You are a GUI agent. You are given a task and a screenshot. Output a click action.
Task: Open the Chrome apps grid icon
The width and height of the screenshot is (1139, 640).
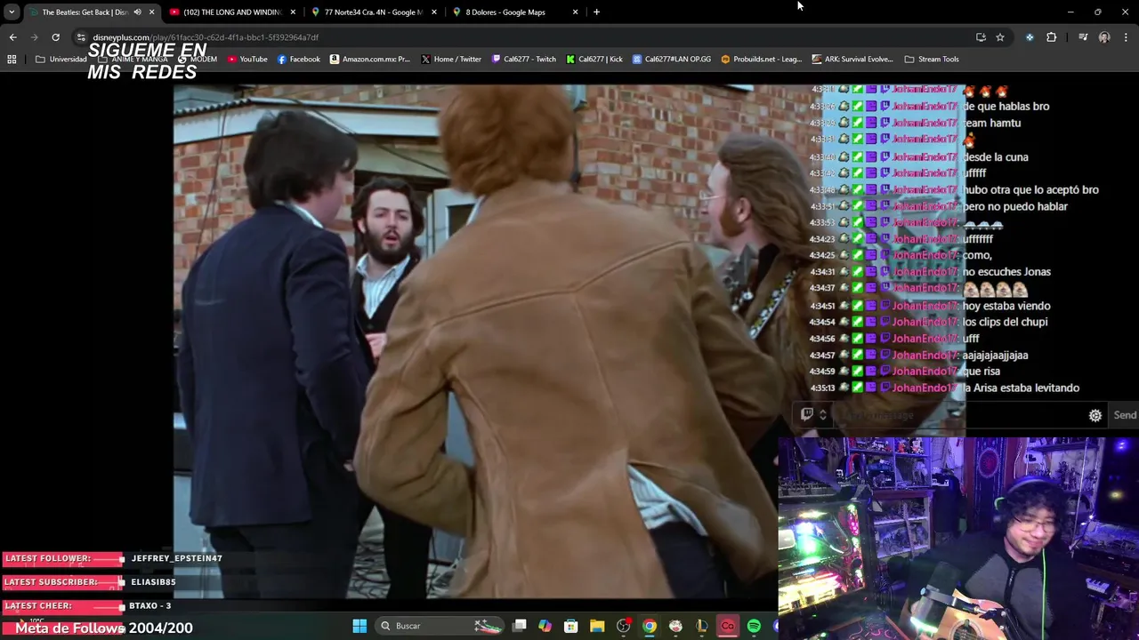[x=12, y=59]
